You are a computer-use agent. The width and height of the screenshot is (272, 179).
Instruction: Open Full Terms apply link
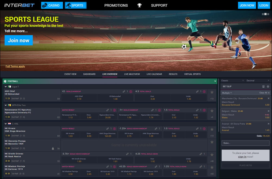point(15,66)
